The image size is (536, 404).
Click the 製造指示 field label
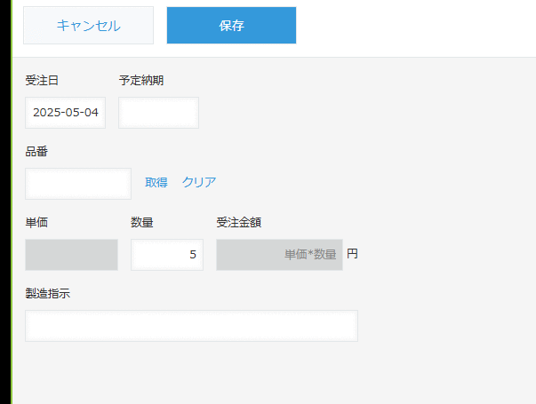pyautogui.click(x=48, y=294)
